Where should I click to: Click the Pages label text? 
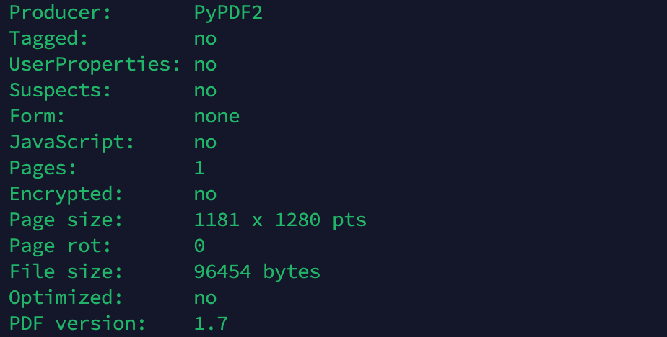click(x=43, y=168)
